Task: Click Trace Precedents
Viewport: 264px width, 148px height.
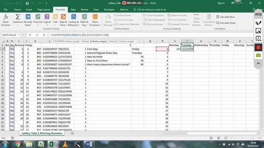Action: coord(154,15)
